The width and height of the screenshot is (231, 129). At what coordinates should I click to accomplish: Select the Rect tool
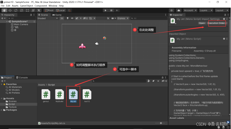(27, 10)
